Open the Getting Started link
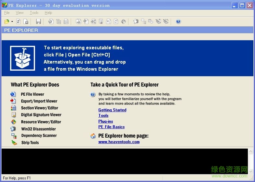 pos(112,110)
